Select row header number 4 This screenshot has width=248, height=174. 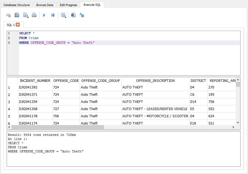[x=12, y=109]
